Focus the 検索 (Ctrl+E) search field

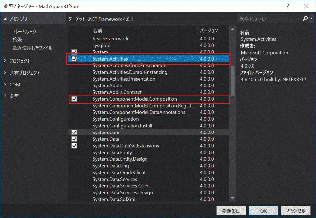click(270, 19)
